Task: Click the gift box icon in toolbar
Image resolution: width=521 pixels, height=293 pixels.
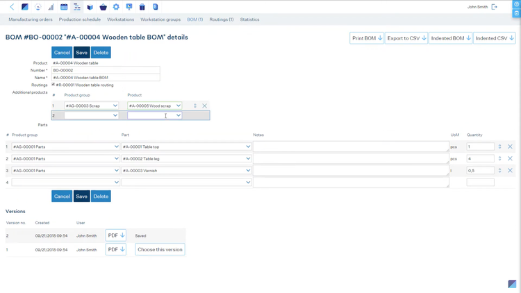Action: point(142,7)
